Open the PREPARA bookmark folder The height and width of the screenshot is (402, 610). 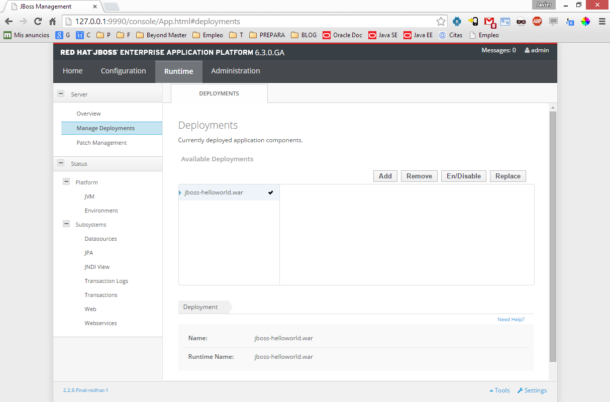(267, 35)
